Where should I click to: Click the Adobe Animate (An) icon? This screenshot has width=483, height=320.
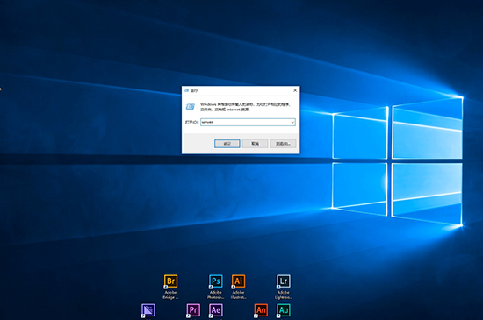coord(261,310)
